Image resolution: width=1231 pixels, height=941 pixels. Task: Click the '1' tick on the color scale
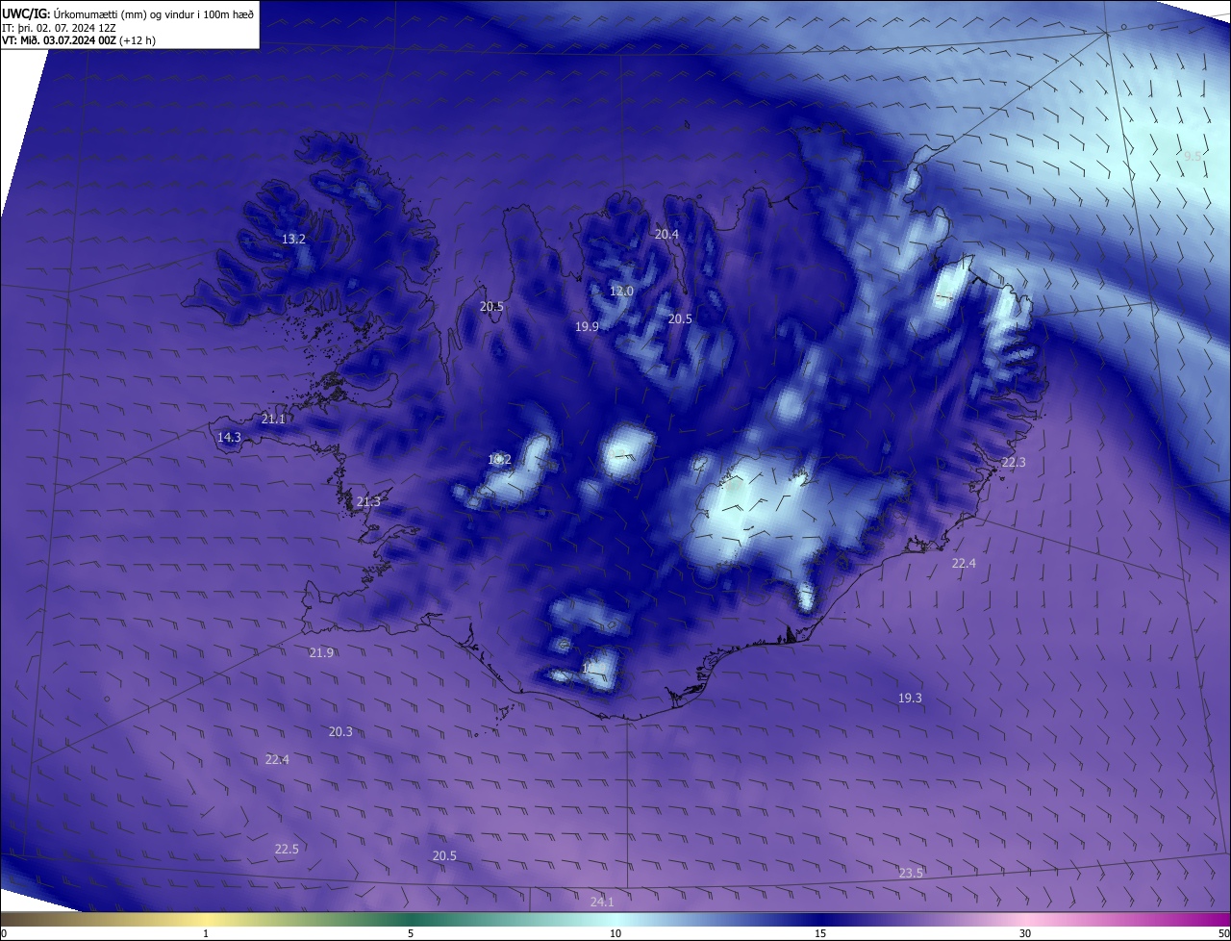pyautogui.click(x=206, y=933)
